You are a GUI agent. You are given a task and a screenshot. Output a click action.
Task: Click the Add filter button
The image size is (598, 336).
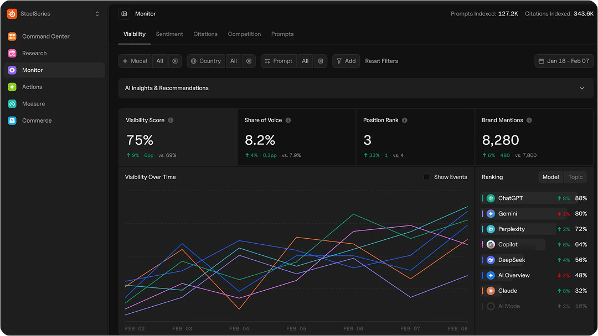pyautogui.click(x=346, y=61)
